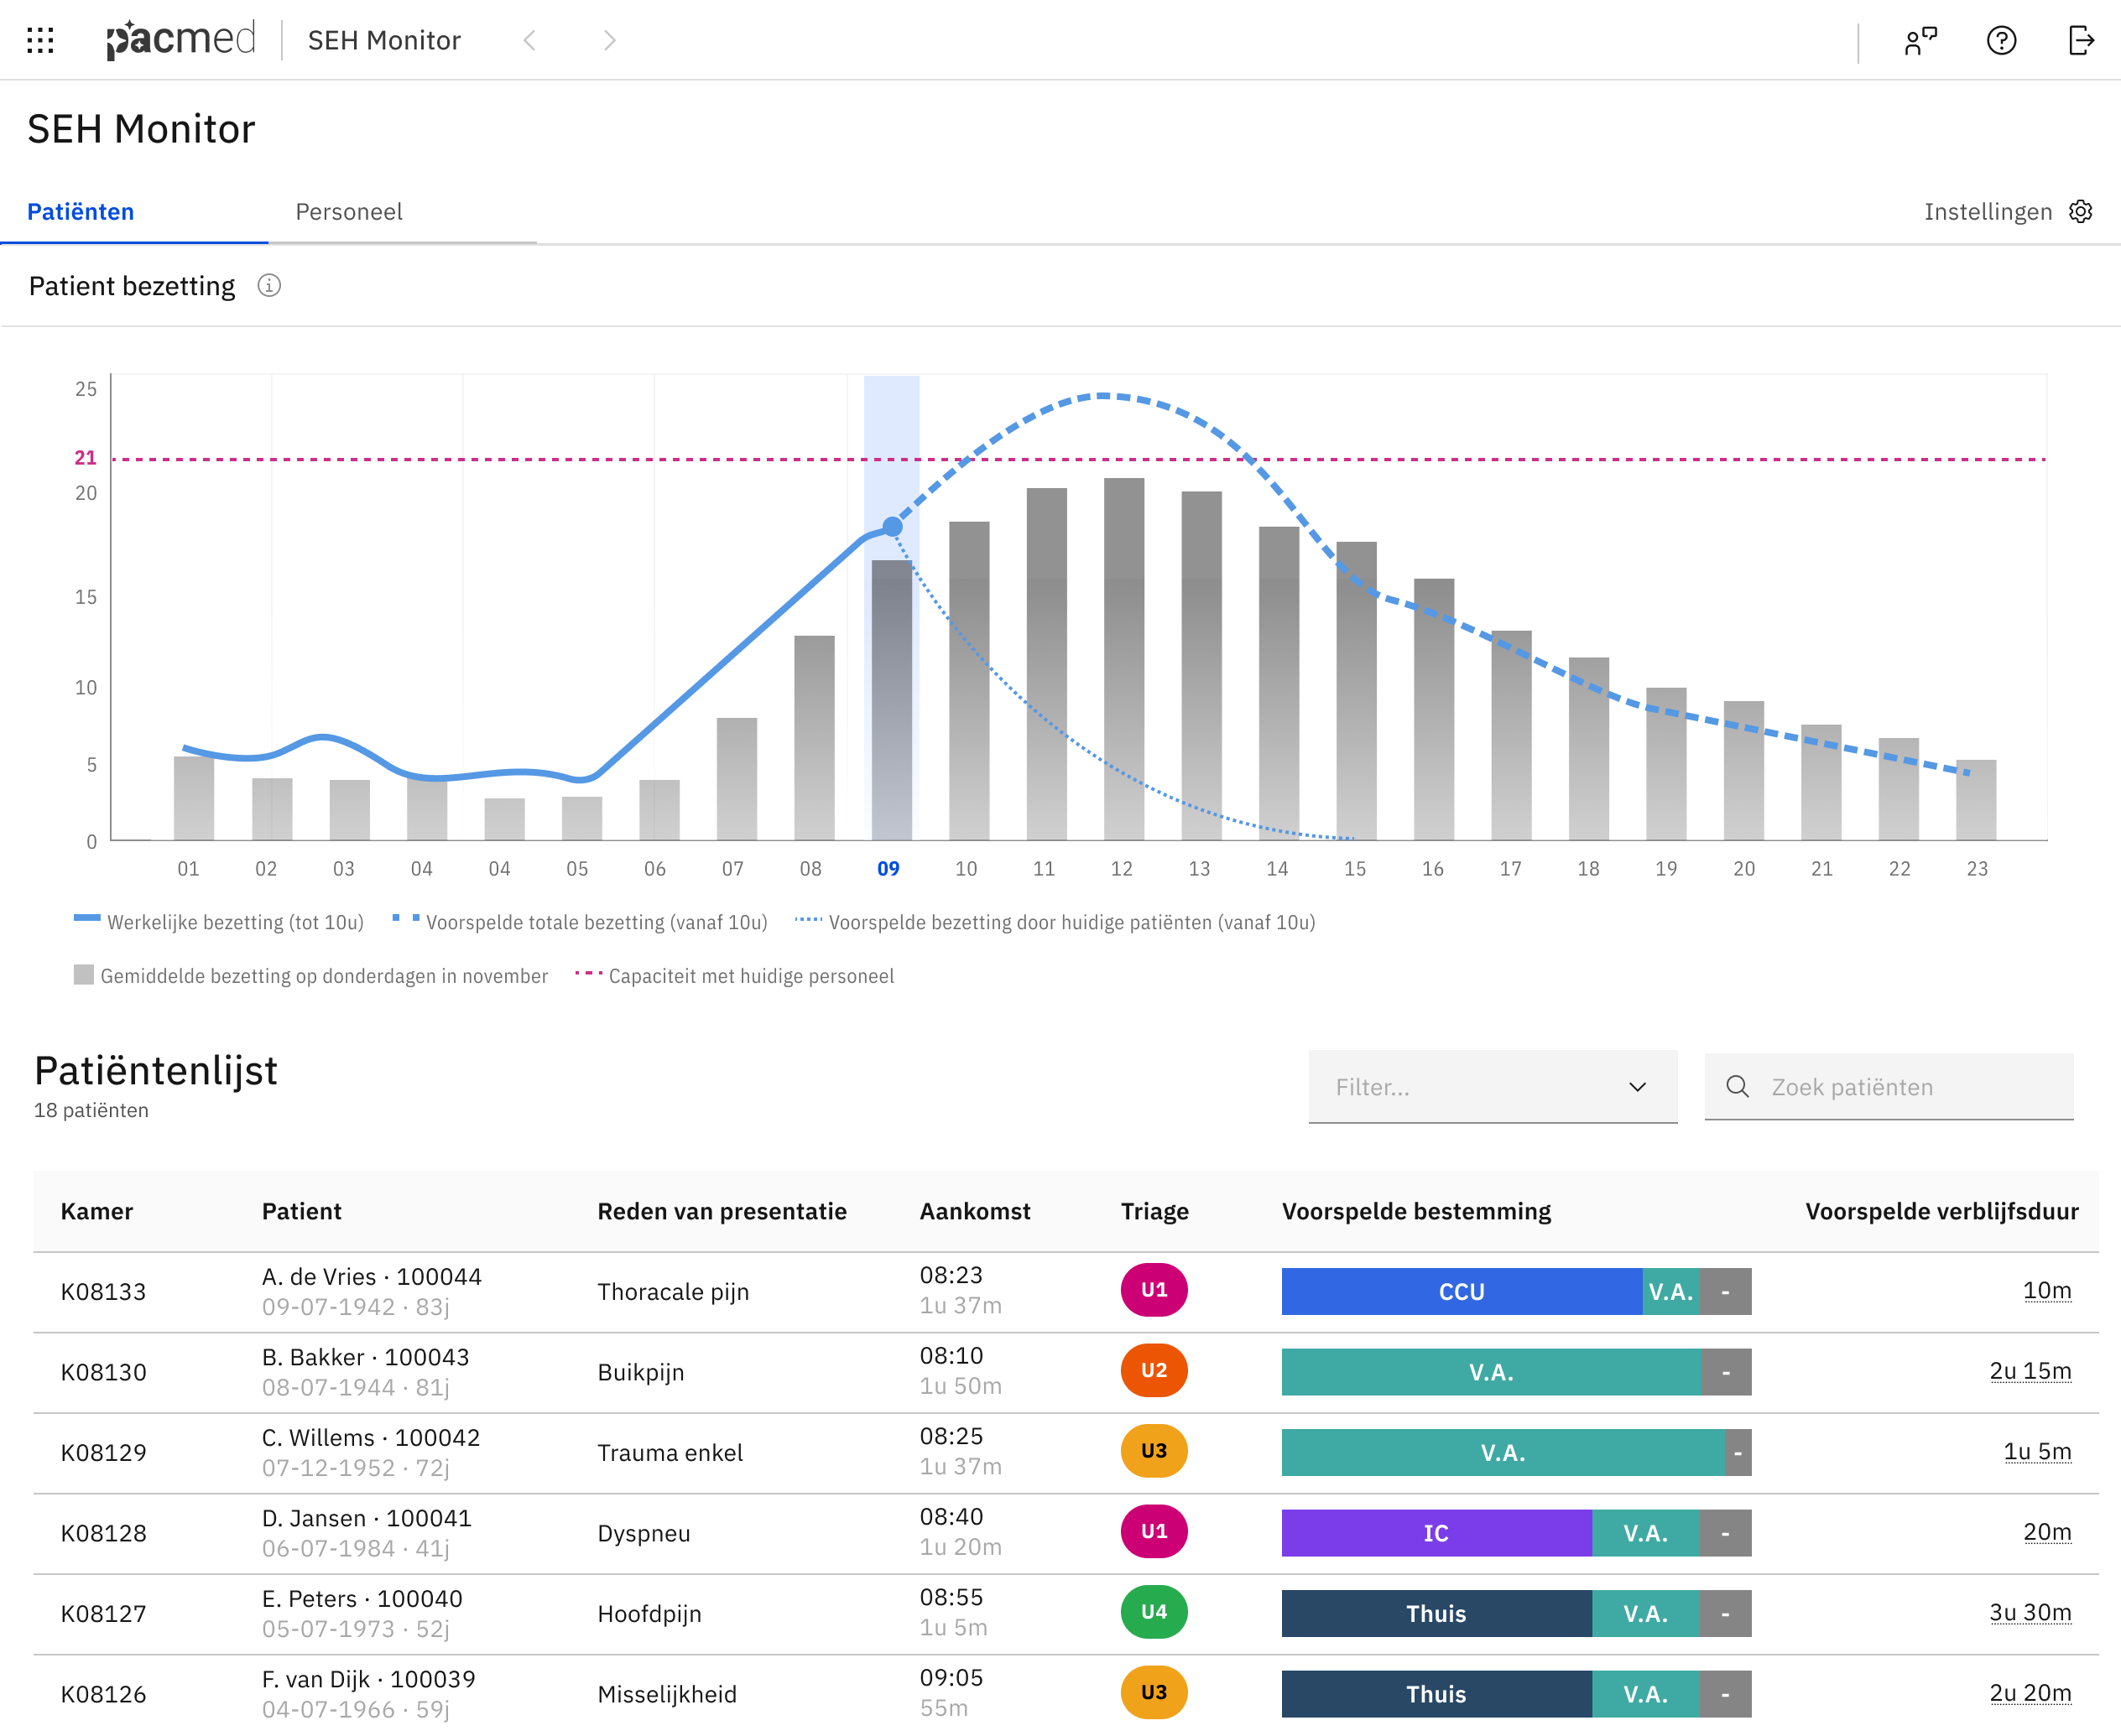2121x1736 pixels.
Task: Expand the Filter dropdown
Action: 1492,1086
